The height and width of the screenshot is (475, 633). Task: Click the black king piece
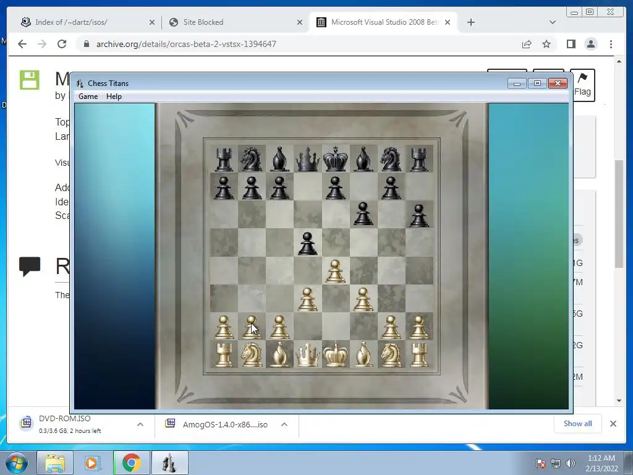tap(335, 160)
